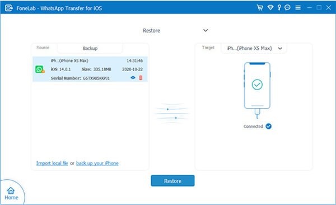Click the Size 335.18MB value
Screen dimensions: 336x205
(x=96, y=69)
